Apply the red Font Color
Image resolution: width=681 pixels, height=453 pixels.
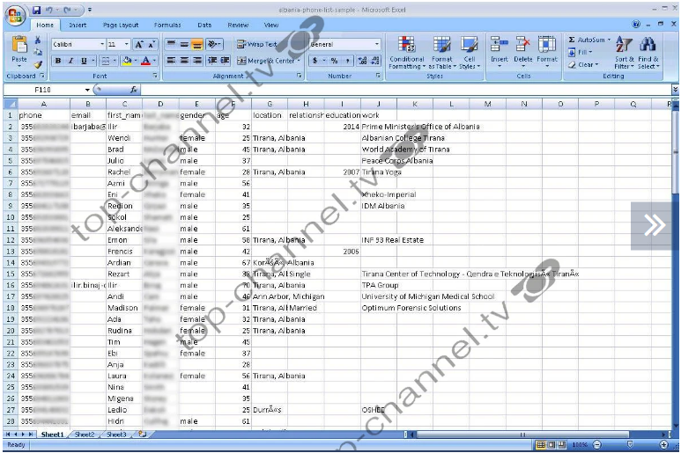tap(145, 61)
